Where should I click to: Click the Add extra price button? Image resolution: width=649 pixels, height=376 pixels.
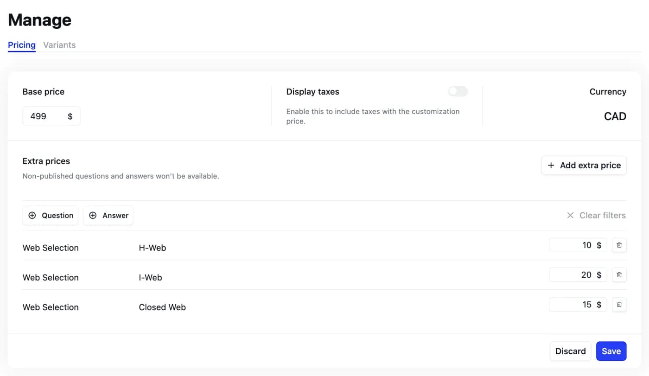coord(584,166)
